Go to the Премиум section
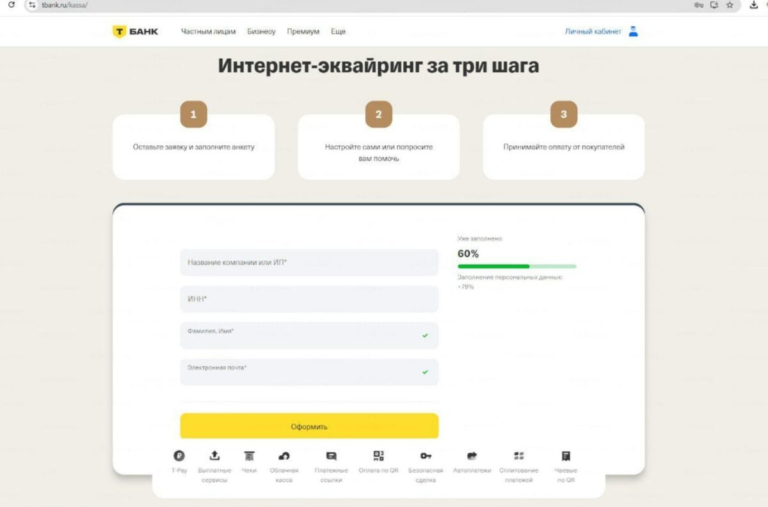768x507 pixels. (x=303, y=31)
